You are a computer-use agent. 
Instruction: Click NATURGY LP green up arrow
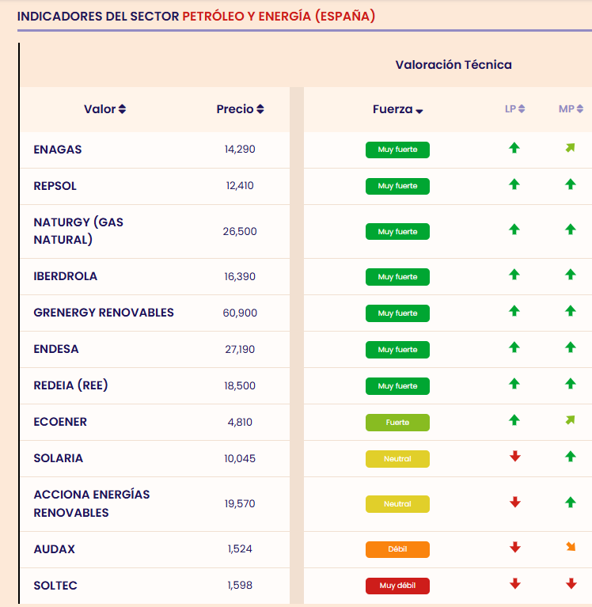514,230
